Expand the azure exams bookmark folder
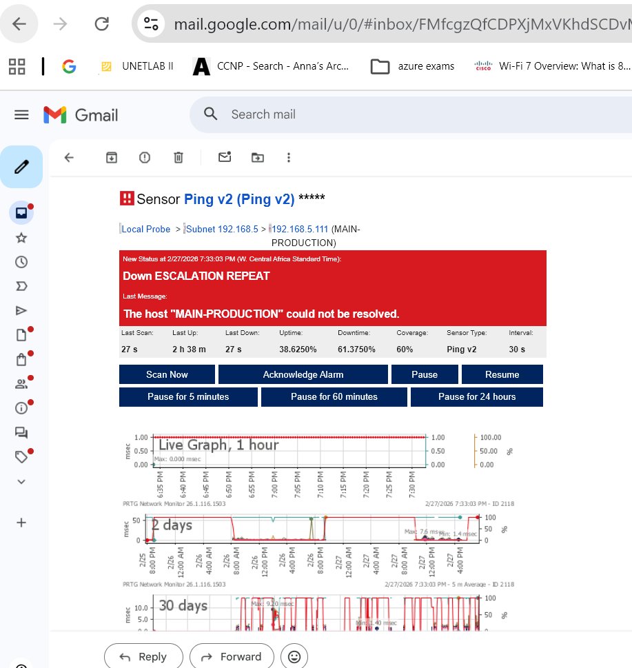This screenshot has height=668, width=632. [412, 66]
